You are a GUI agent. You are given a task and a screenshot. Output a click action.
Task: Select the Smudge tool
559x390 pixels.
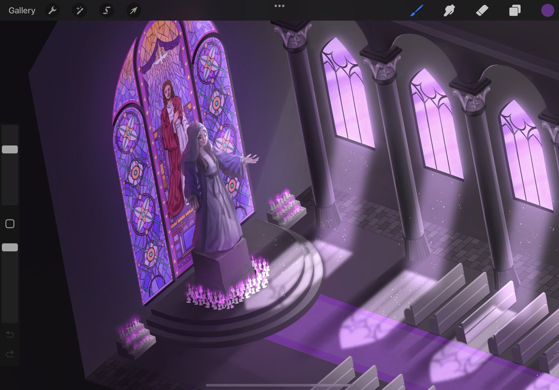[x=450, y=10]
